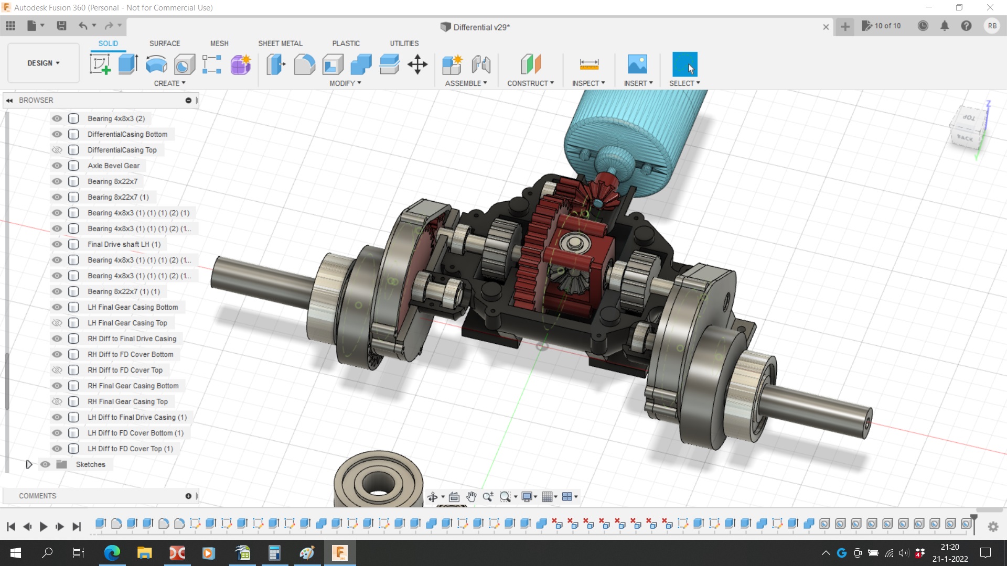
Task: Open File Explorer from taskbar
Action: (144, 553)
